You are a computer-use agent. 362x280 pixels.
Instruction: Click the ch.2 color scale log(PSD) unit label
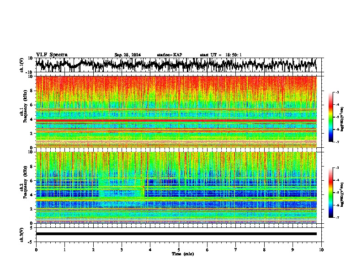[342, 194]
